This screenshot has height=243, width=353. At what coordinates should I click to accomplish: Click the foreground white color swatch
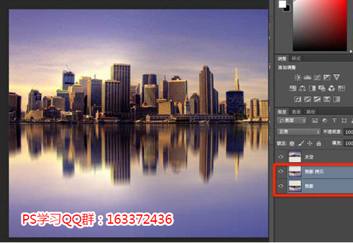[x=282, y=4]
